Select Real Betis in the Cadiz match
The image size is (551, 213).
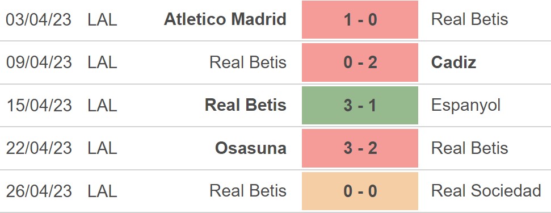coord(248,62)
